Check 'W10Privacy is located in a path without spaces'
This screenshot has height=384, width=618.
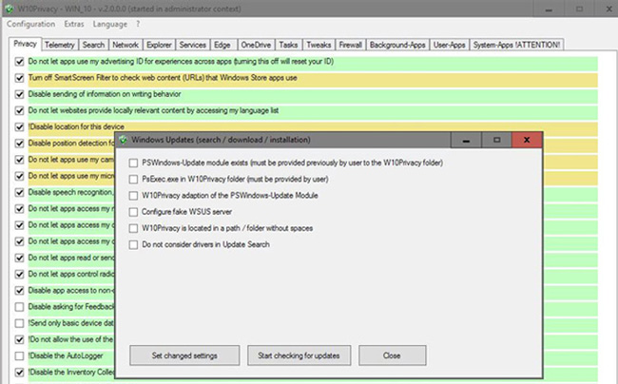(x=134, y=228)
